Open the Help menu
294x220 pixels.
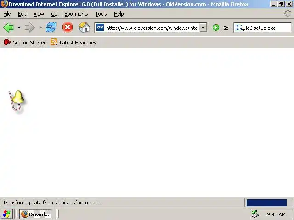(x=119, y=14)
